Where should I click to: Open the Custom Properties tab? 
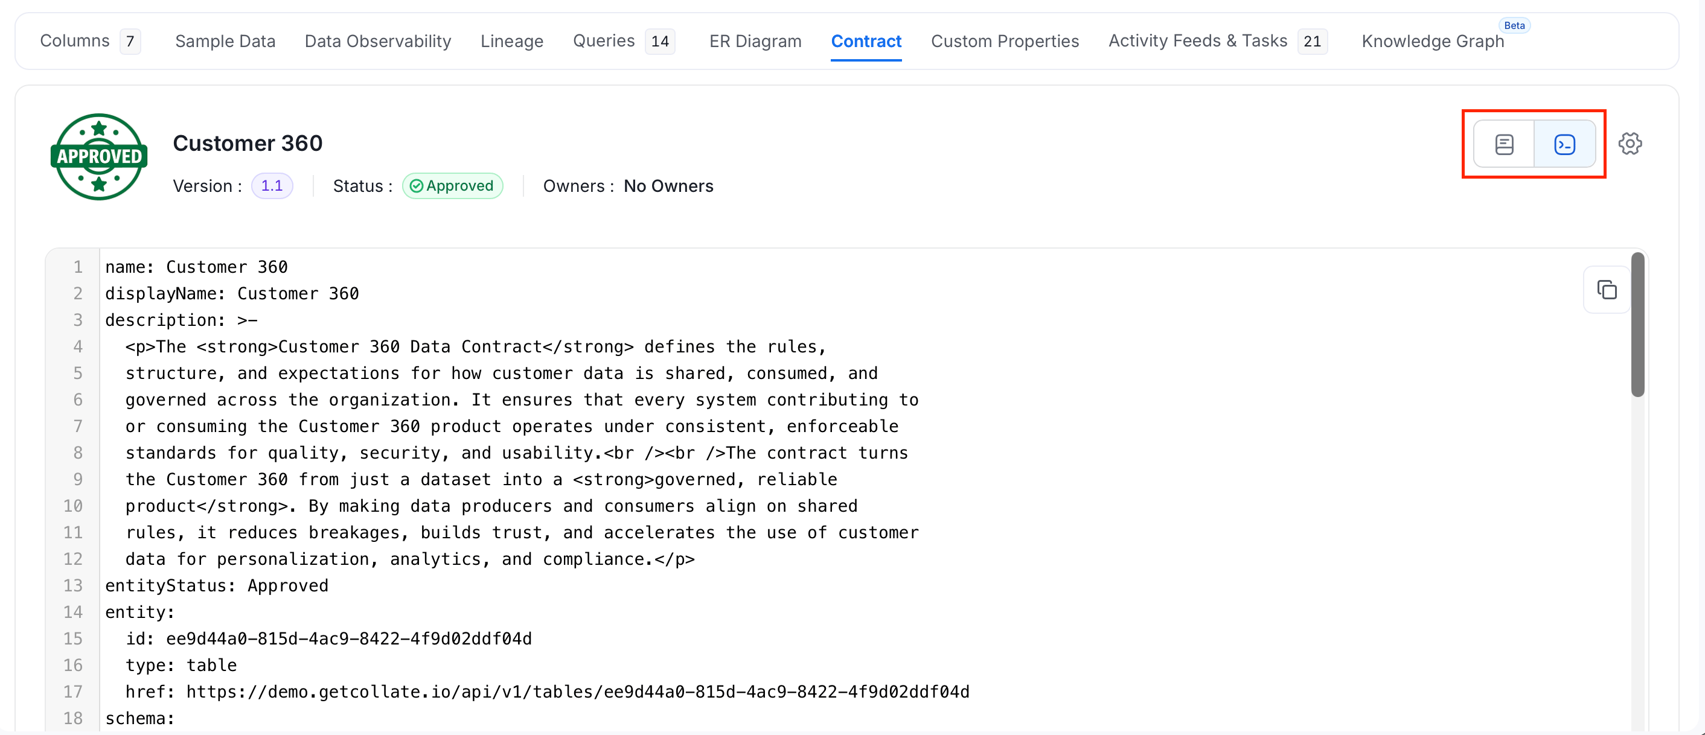click(1005, 41)
